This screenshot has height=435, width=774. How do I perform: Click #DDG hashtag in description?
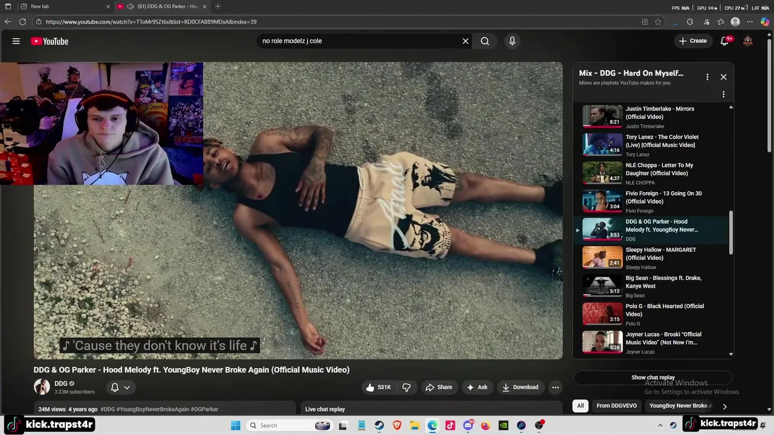tap(108, 409)
